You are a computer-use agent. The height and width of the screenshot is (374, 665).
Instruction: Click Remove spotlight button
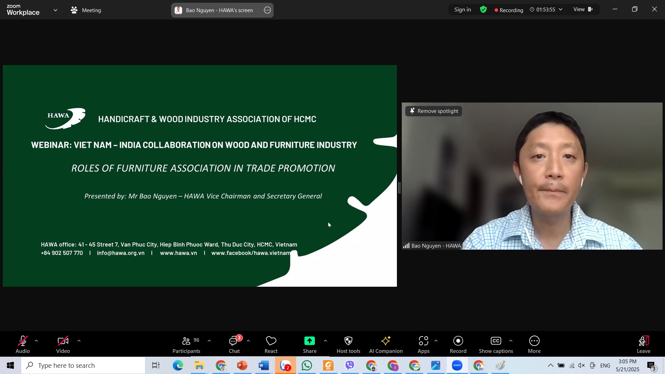click(x=434, y=111)
